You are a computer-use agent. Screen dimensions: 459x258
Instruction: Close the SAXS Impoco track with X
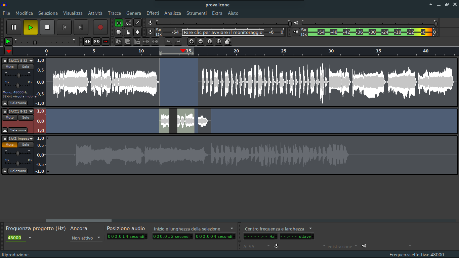pos(5,139)
